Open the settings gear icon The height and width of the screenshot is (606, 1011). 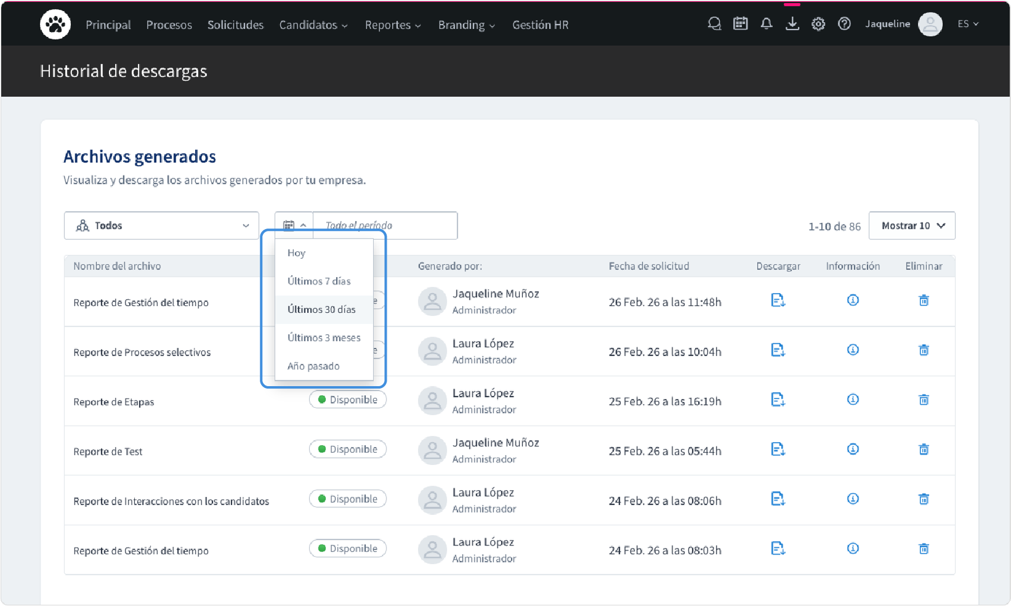(818, 24)
